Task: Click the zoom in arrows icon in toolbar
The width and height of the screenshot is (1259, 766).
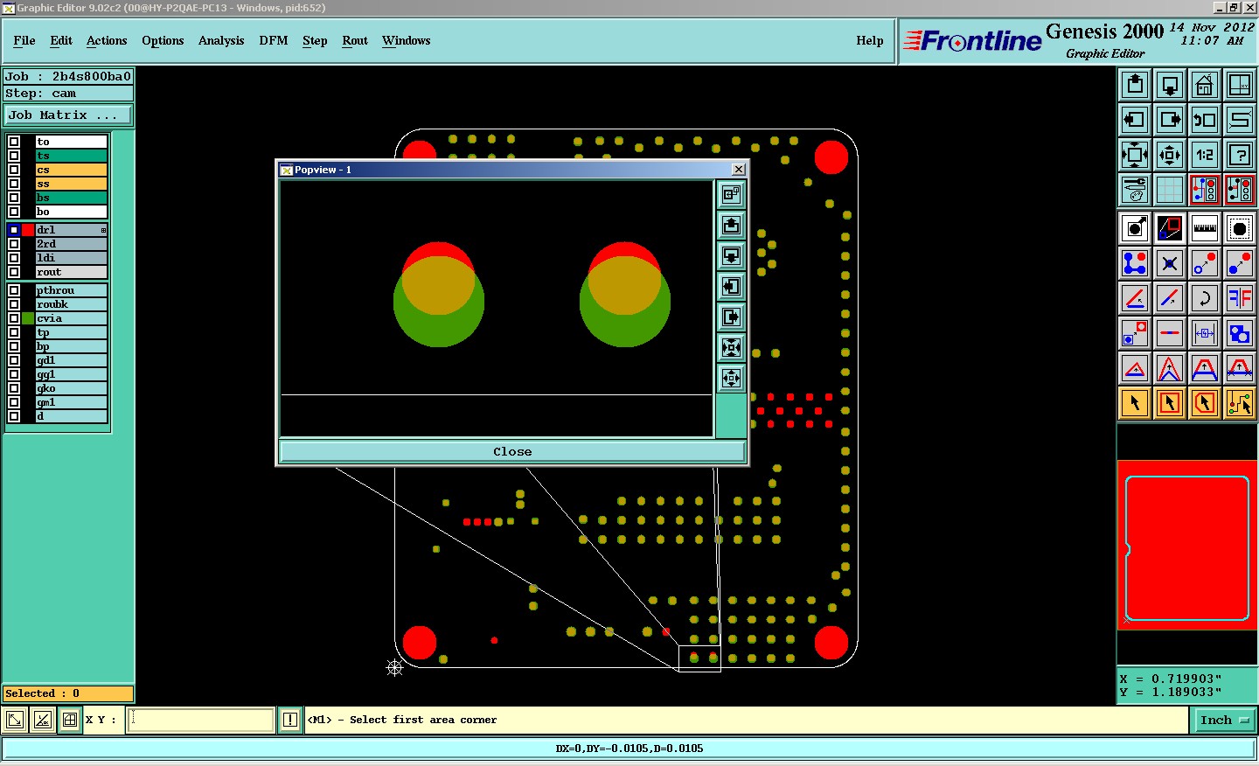Action: 1135,155
